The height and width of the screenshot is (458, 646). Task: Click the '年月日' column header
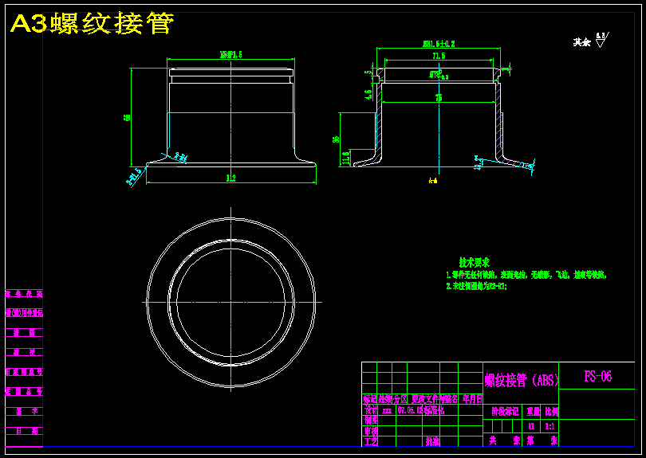[x=472, y=399]
